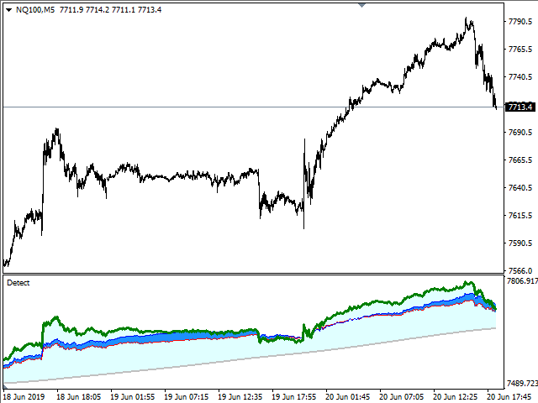Click the 20 Jun 07:05 time label
This screenshot has width=538, height=403.
click(402, 397)
